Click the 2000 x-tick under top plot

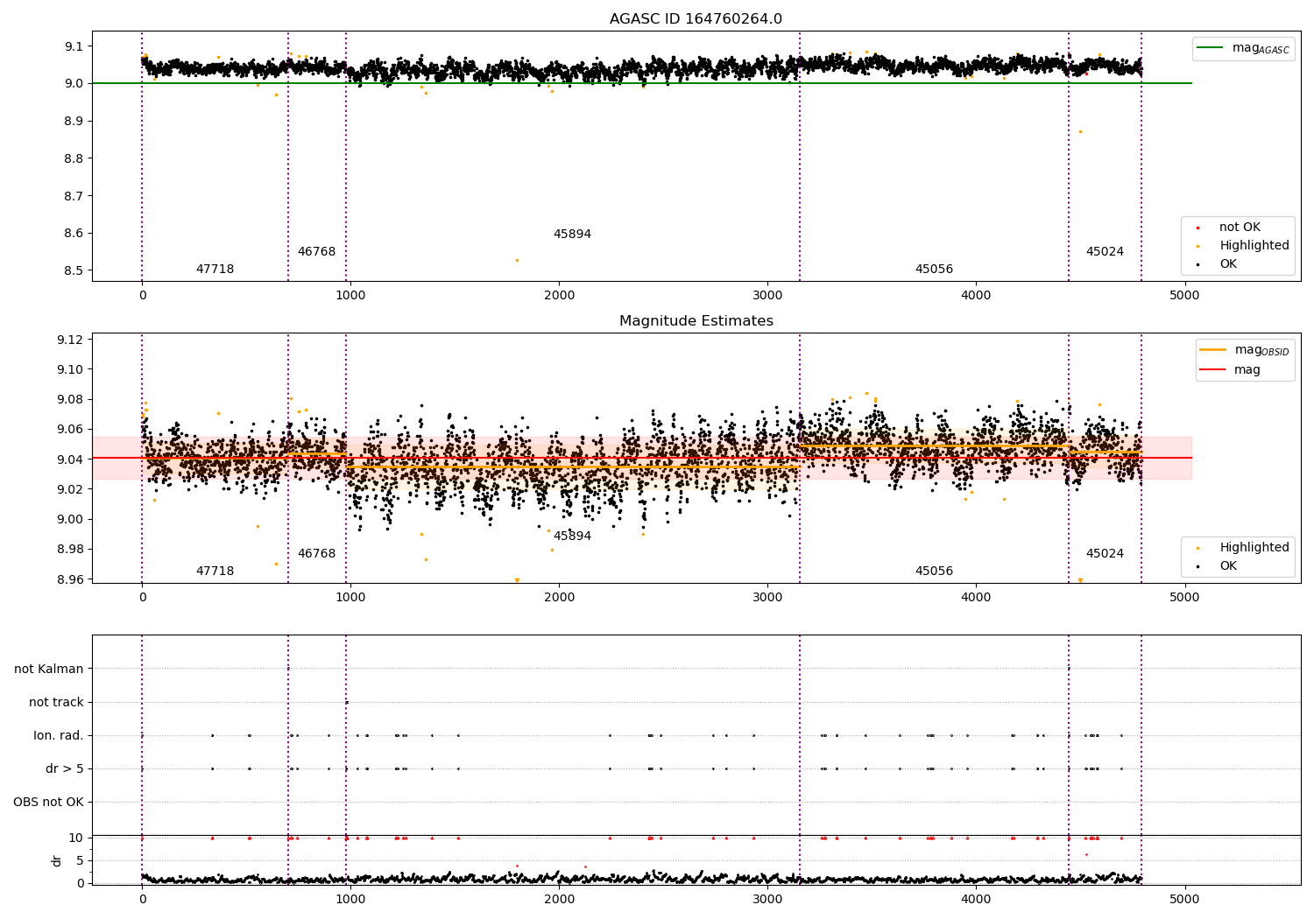click(559, 295)
